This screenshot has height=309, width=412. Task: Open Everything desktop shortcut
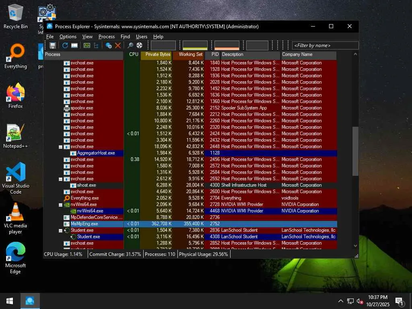(16, 56)
